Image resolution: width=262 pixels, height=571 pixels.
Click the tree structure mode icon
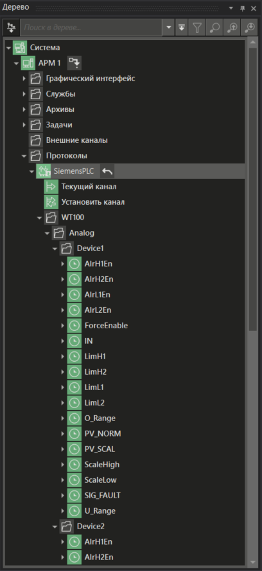(12, 28)
